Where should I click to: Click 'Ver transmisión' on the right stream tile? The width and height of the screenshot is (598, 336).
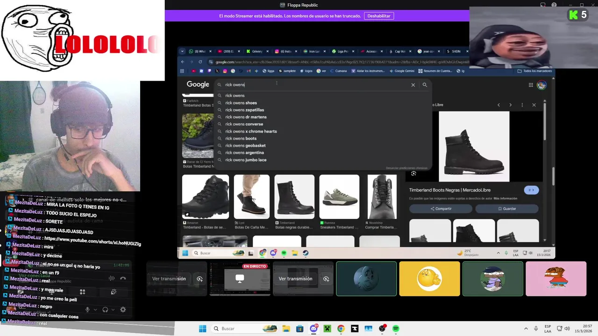[x=295, y=279]
